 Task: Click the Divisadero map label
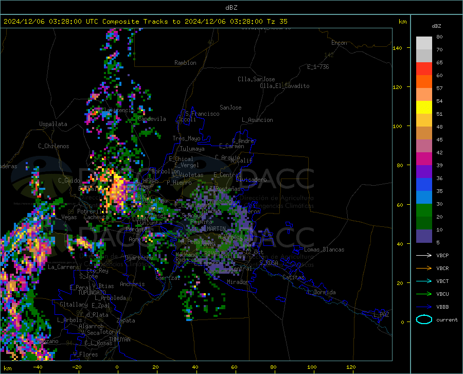(251, 180)
